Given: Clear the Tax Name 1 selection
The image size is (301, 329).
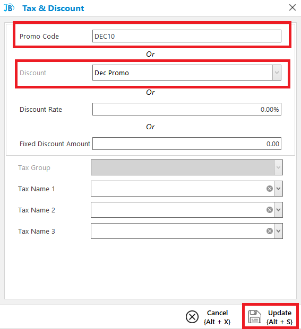Looking at the screenshot, I should coord(270,189).
